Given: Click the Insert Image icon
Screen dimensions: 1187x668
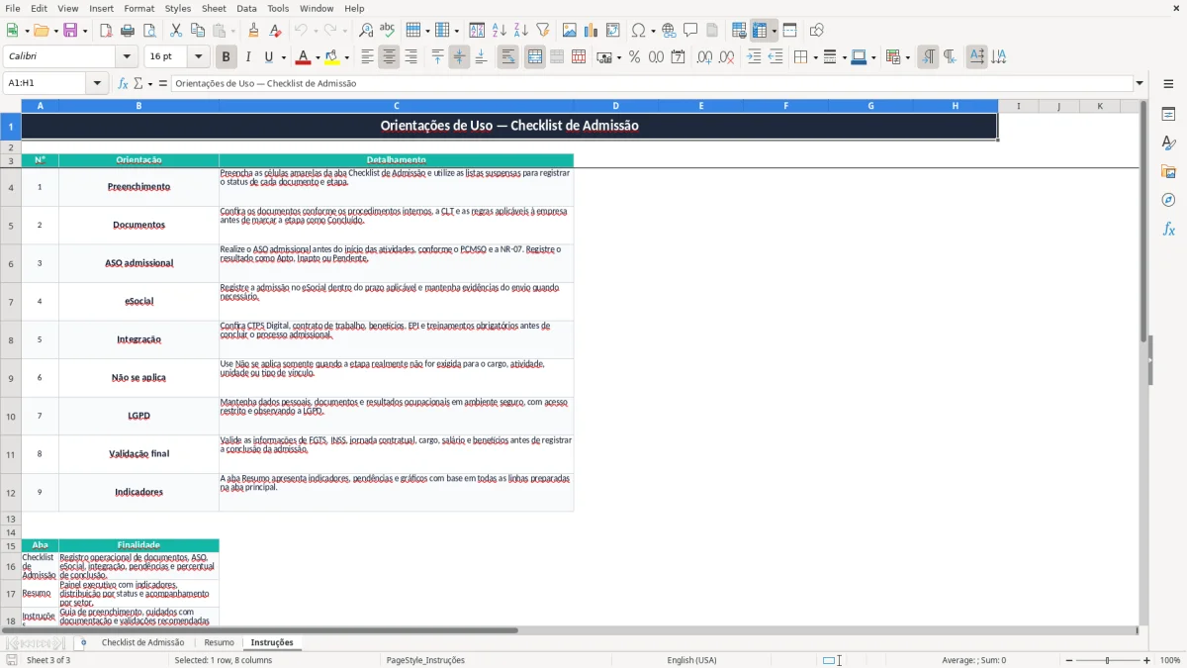Looking at the screenshot, I should [570, 31].
